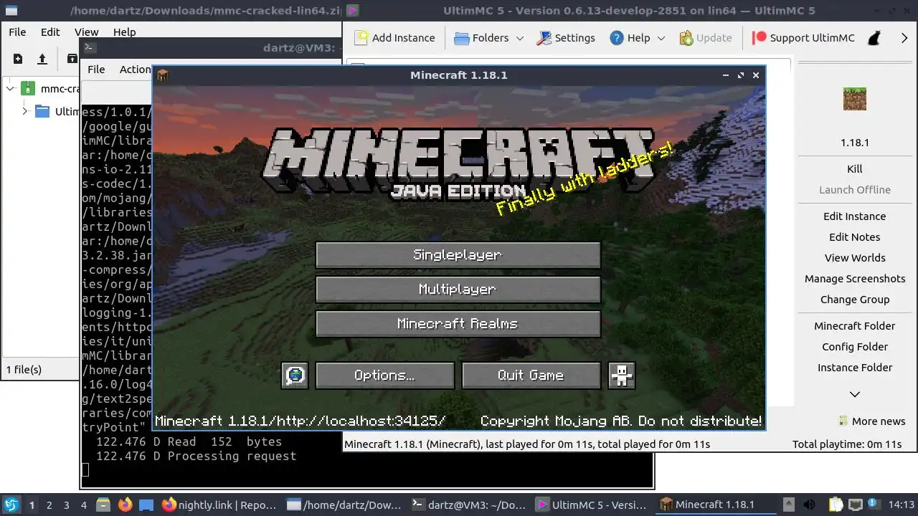Click show desktop icon in taskbar
The image size is (918, 516).
point(146,505)
